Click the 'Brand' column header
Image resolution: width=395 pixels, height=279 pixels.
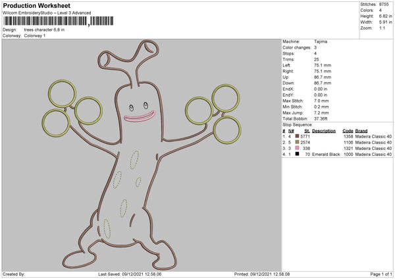pos(361,131)
